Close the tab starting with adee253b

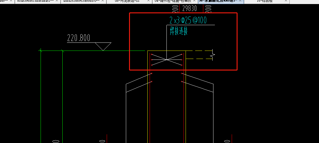pyautogui.click(x=103, y=1)
